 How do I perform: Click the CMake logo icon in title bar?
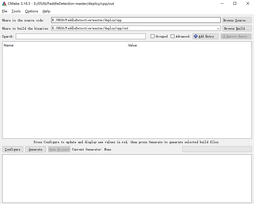click(x=4, y=4)
